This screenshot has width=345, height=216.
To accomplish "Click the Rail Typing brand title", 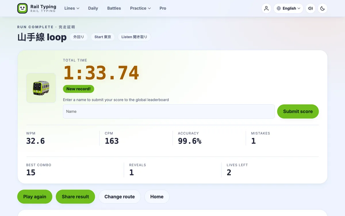I will 43,7.
